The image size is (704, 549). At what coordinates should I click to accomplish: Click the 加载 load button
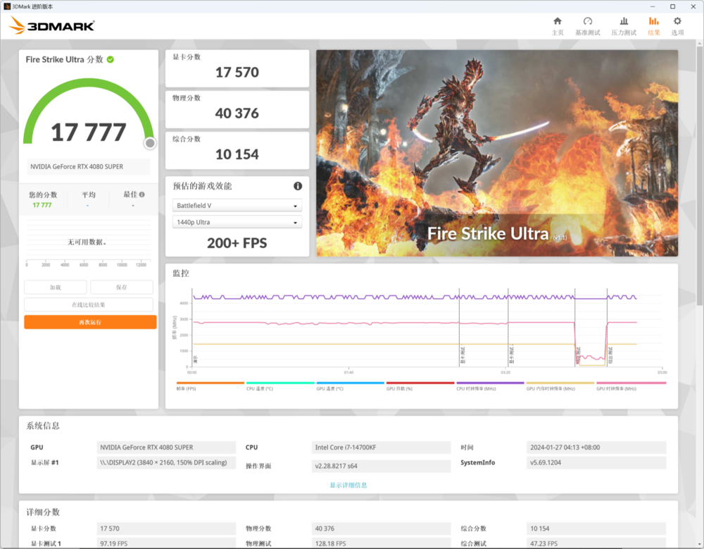[56, 288]
